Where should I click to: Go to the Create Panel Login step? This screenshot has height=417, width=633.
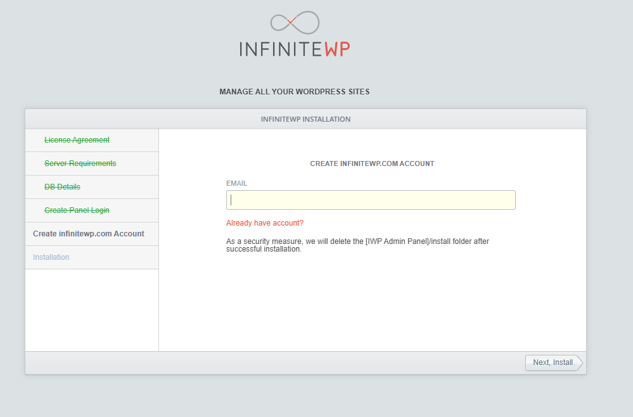(x=77, y=210)
